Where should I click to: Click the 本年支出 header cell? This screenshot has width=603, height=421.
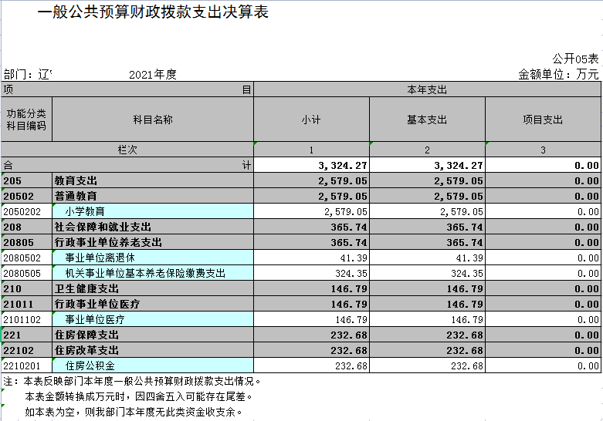pyautogui.click(x=427, y=89)
